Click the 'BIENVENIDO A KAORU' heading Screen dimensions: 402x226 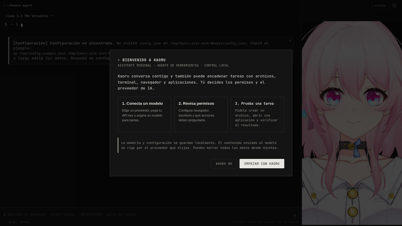tap(144, 60)
